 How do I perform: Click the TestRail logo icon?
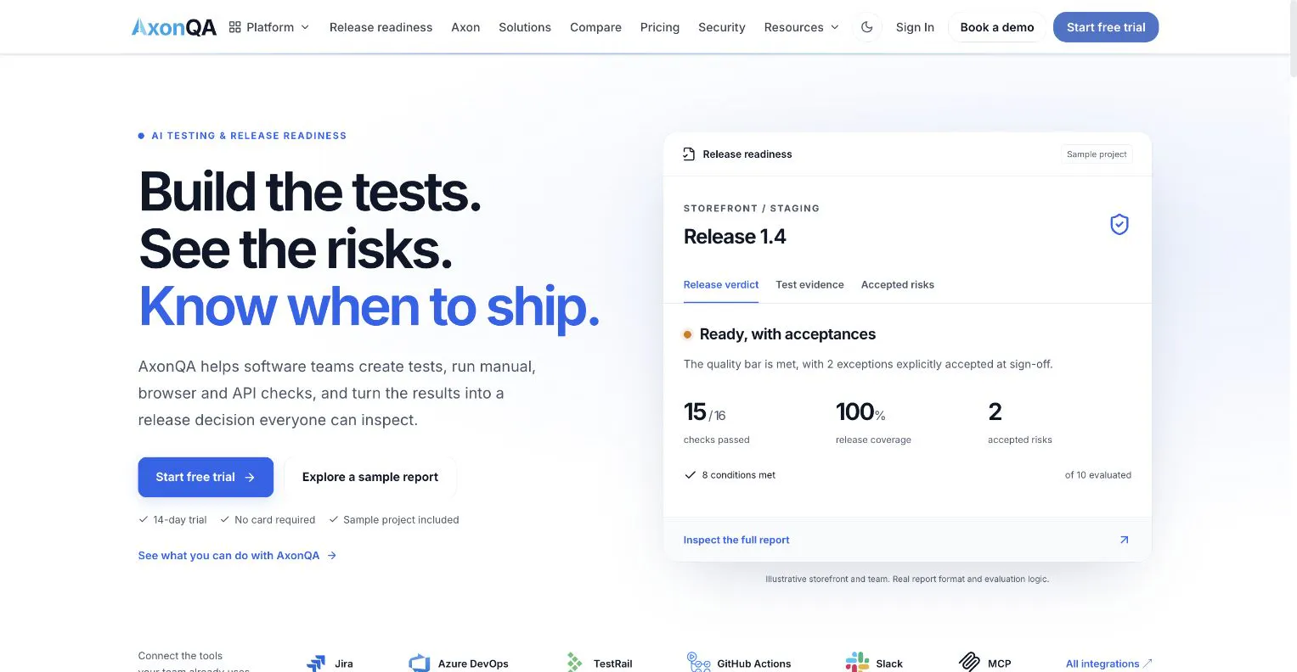575,663
